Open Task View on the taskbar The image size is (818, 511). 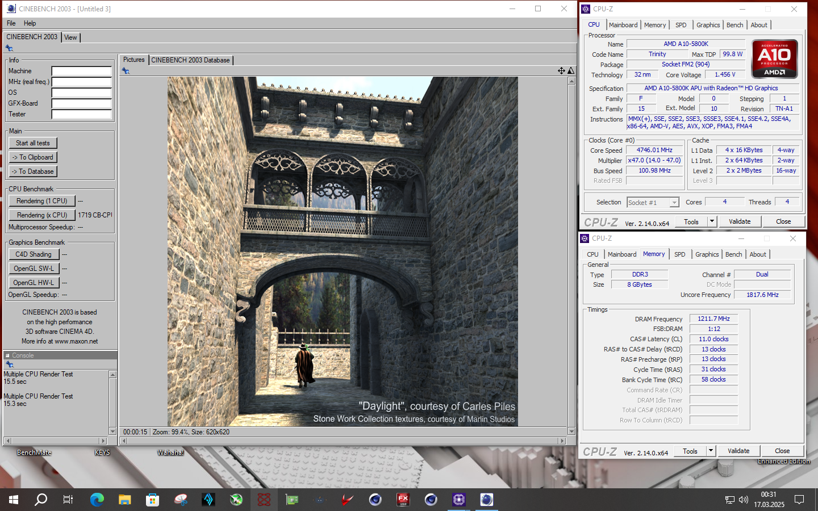coord(68,500)
